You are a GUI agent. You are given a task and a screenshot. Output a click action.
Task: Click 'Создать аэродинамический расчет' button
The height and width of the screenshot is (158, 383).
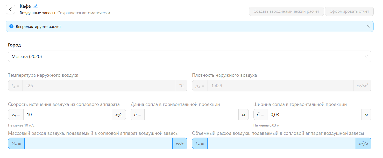tap(286, 11)
